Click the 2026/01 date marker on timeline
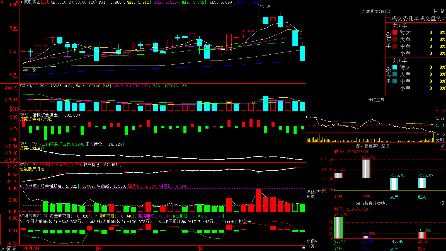The width and height of the screenshot is (446, 251). (31, 248)
